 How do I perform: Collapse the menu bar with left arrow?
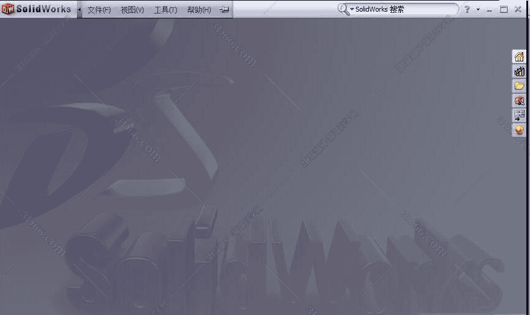tap(79, 10)
